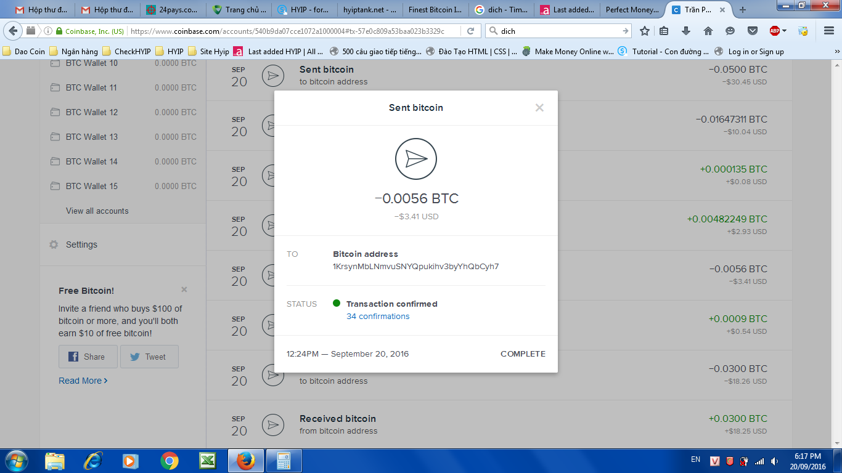Screen dimensions: 842x473
Task: Dismiss the Free Bitcoin promo box
Action: (x=184, y=289)
